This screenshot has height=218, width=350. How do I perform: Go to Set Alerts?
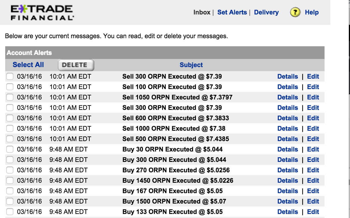coord(232,12)
